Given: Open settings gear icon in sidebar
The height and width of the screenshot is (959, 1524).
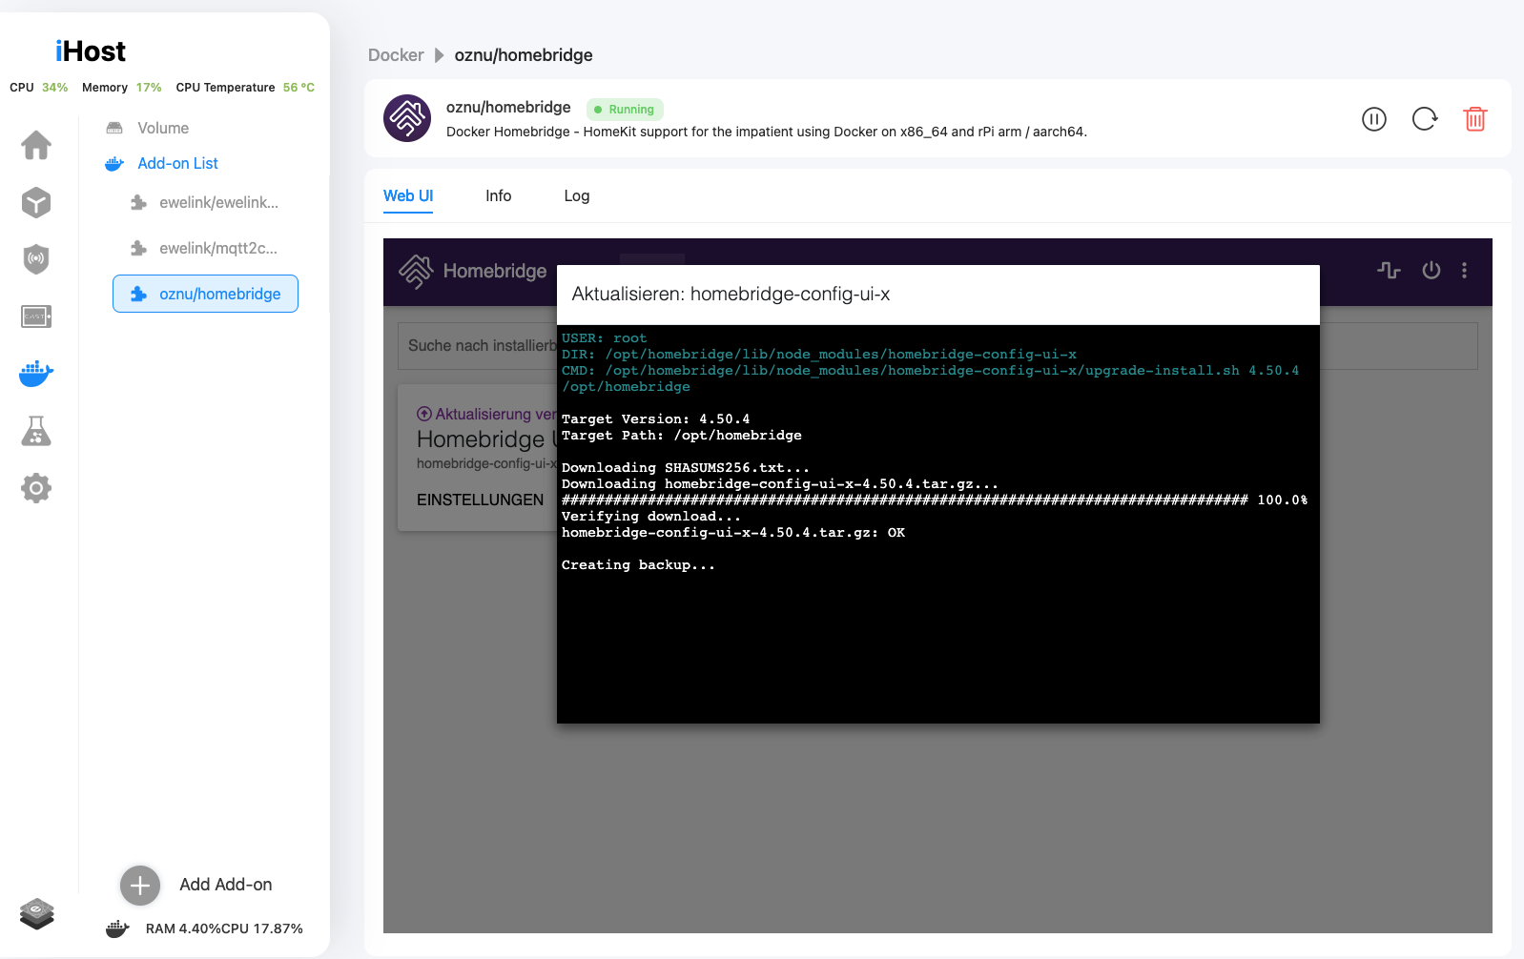Looking at the screenshot, I should click(x=36, y=488).
